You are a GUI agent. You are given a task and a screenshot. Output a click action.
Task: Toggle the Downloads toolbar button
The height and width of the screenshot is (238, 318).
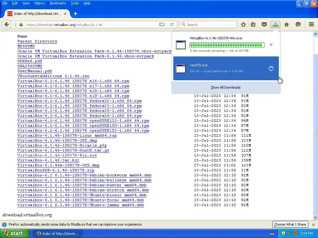coord(275,25)
